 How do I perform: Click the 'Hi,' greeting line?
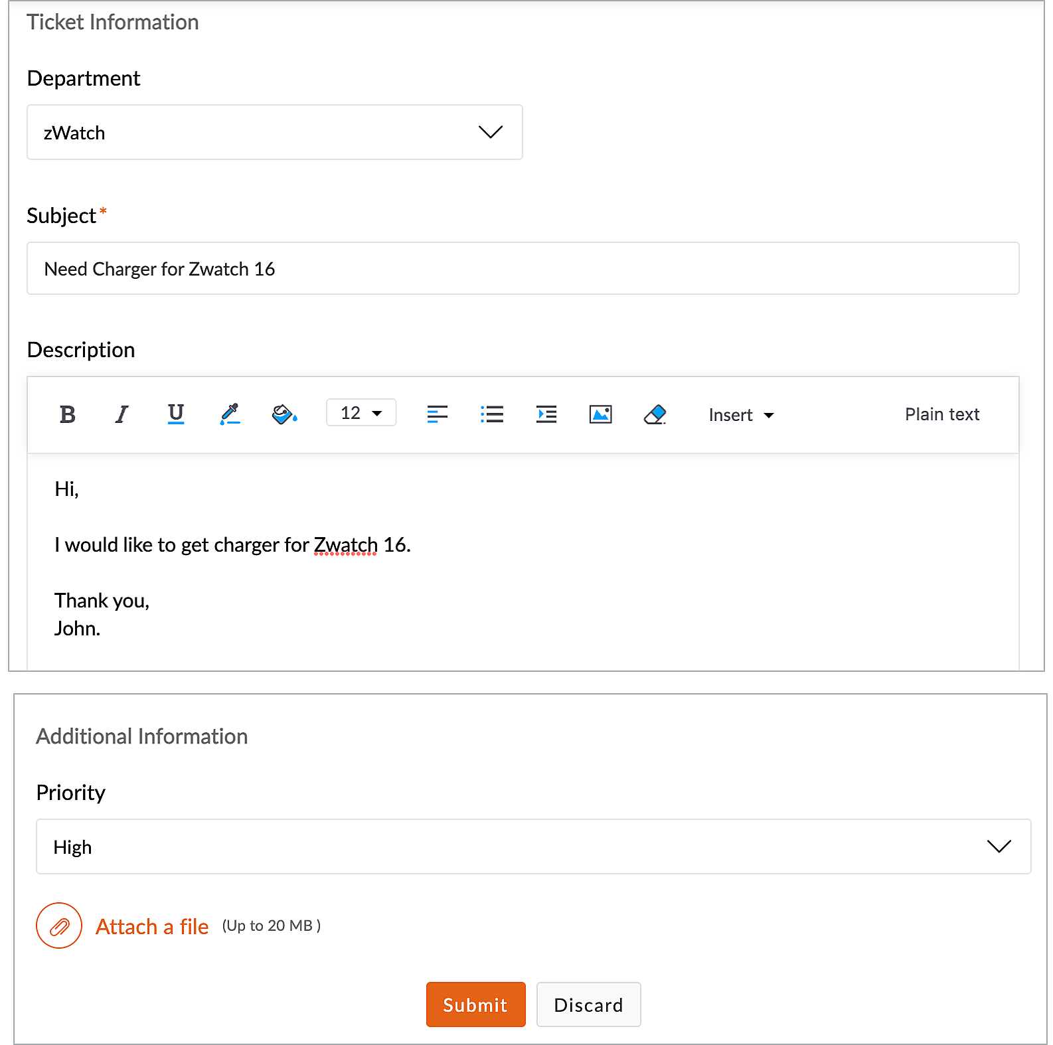pyautogui.click(x=66, y=489)
